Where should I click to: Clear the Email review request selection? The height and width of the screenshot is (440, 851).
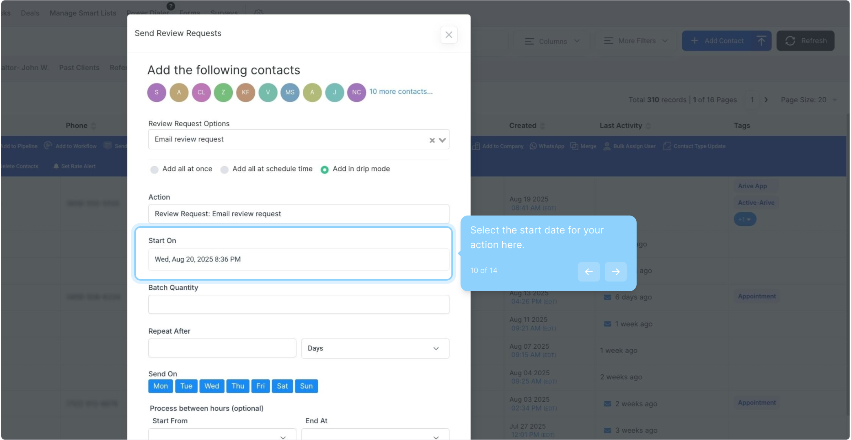coord(432,140)
